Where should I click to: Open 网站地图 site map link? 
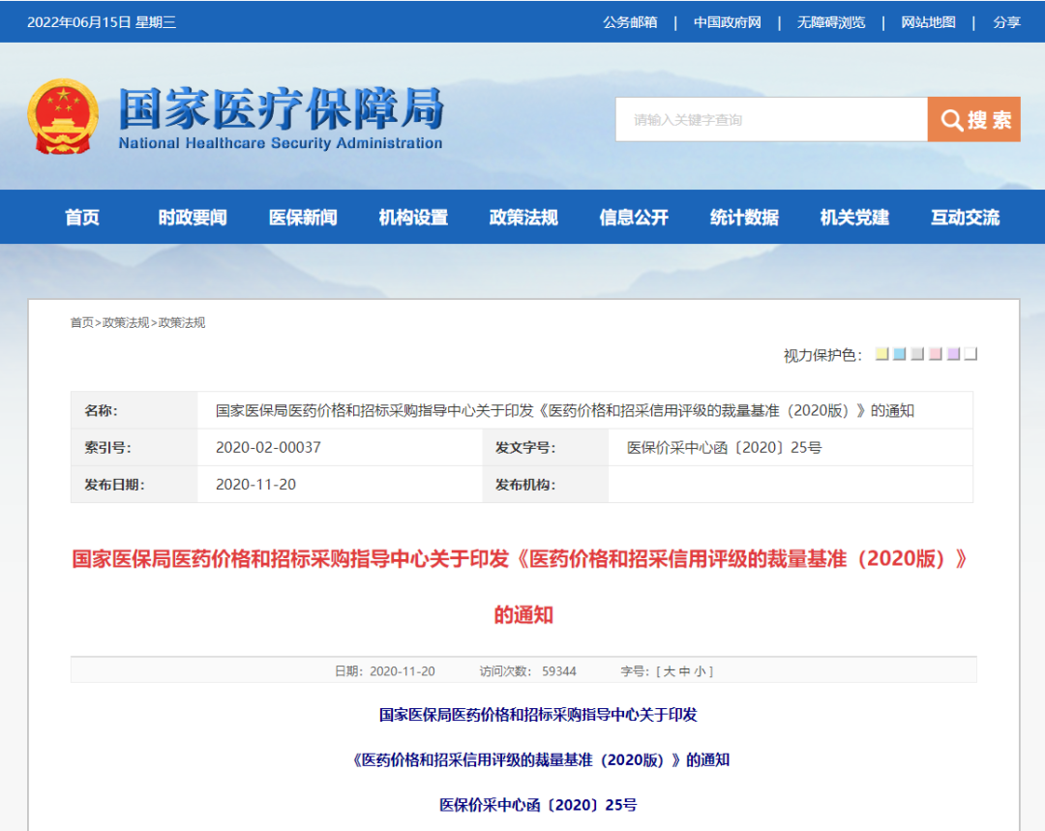pyautogui.click(x=928, y=22)
